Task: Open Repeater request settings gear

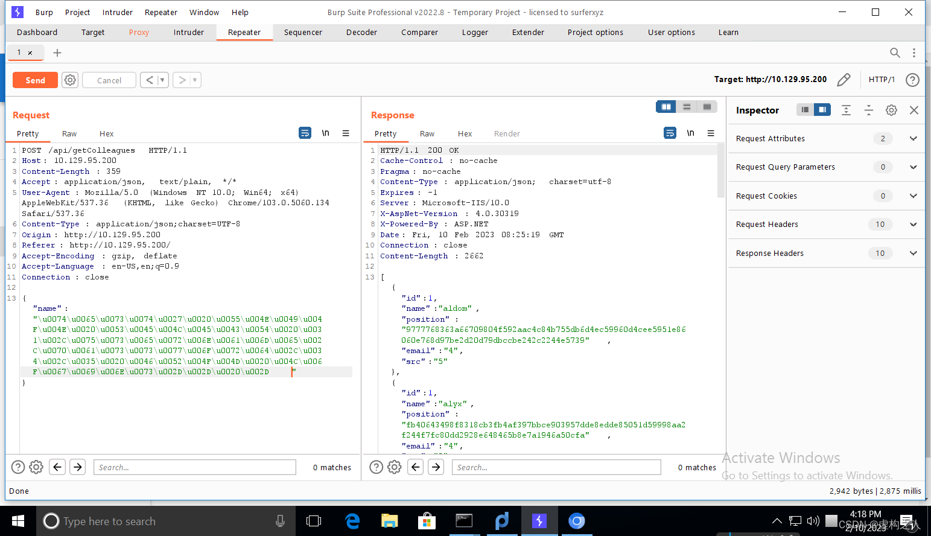Action: coord(70,80)
